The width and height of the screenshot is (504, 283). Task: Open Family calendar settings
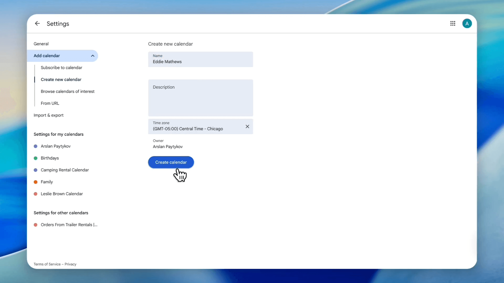(x=47, y=182)
